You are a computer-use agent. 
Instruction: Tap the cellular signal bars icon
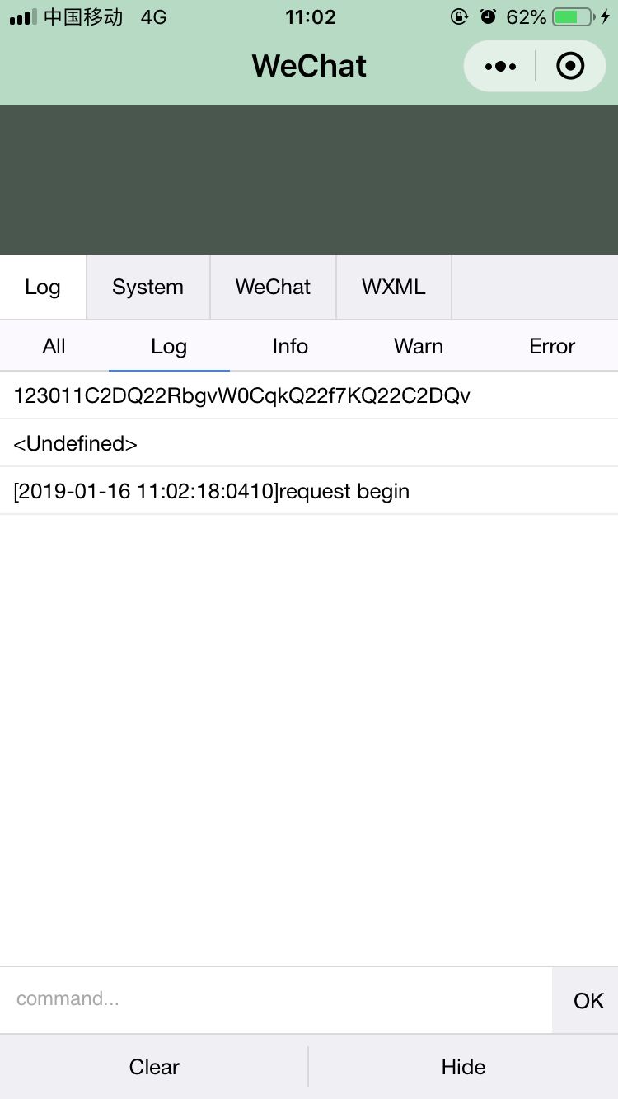[x=23, y=16]
